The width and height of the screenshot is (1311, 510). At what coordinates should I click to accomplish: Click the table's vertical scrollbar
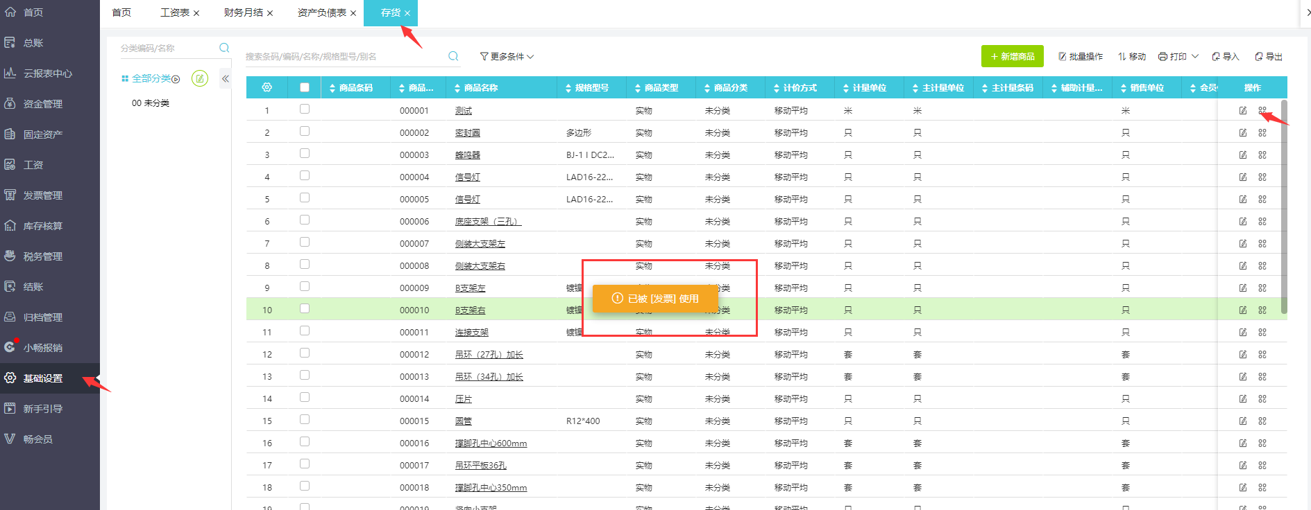[1284, 206]
